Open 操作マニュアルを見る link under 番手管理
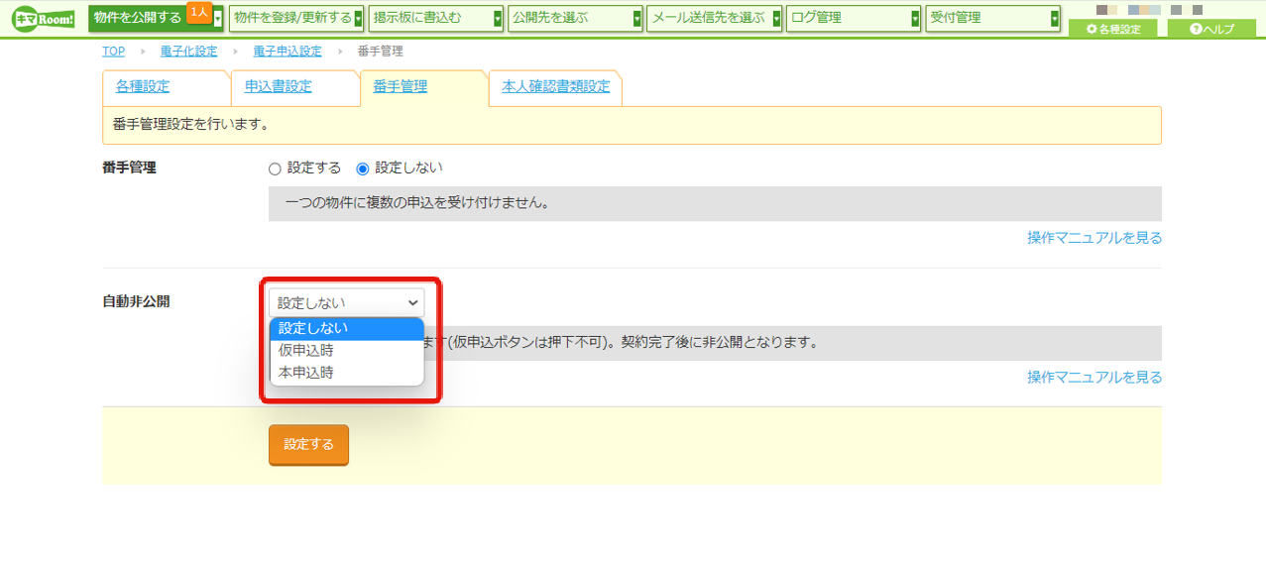The image size is (1266, 561). [x=1094, y=238]
